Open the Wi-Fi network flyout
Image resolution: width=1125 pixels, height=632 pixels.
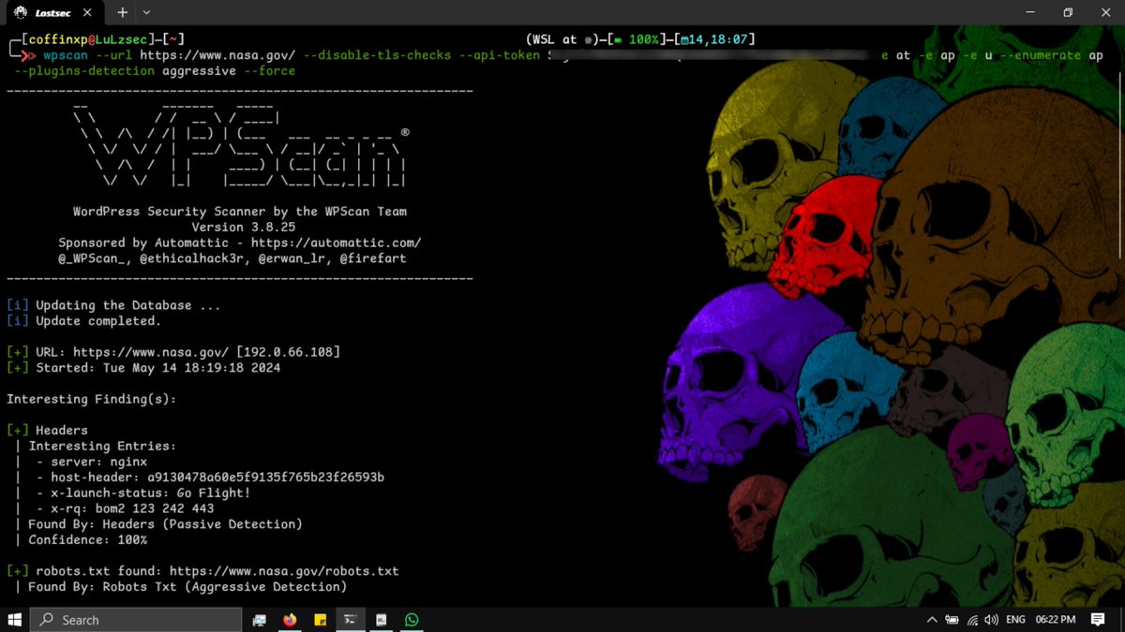click(973, 620)
